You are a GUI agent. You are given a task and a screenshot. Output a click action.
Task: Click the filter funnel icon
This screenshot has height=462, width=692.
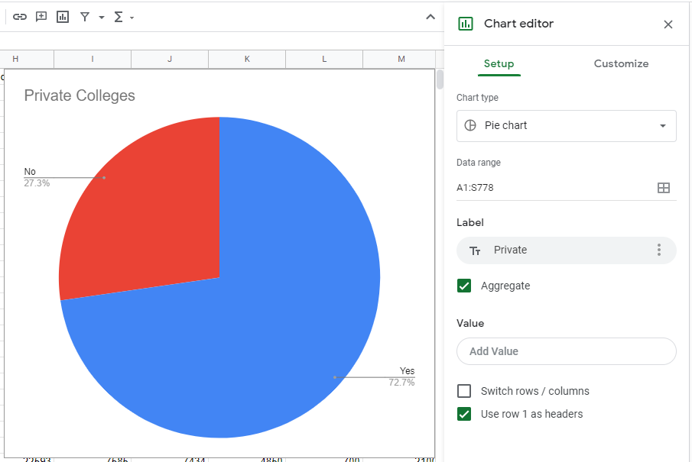point(85,17)
